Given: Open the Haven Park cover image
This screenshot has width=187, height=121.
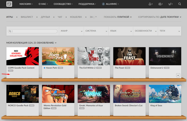Looking at the screenshot, I should point(58,56).
